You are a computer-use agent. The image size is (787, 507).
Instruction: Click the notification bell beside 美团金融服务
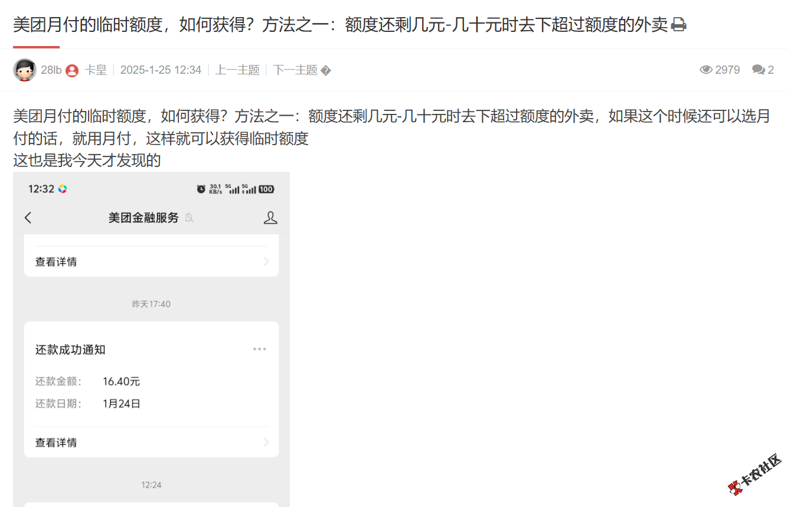click(190, 217)
